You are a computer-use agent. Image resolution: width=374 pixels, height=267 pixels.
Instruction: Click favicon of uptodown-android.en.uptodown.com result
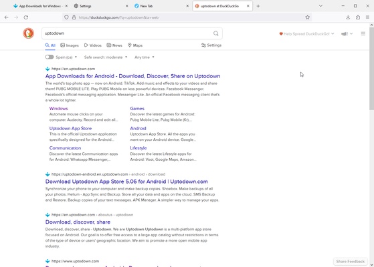pos(48,174)
